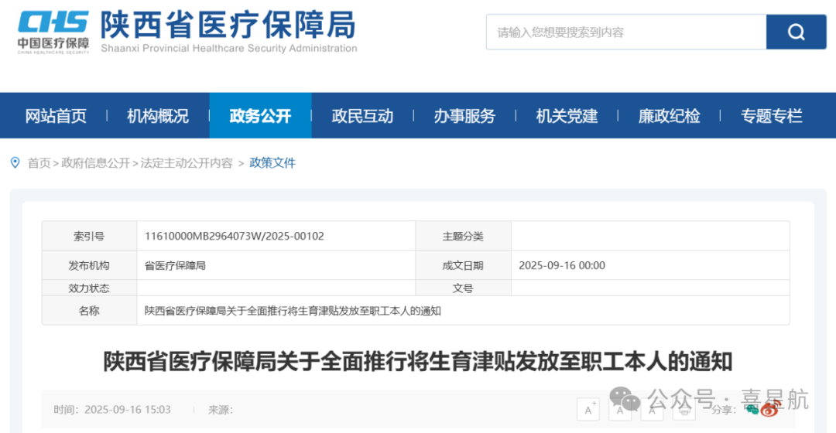Click the 发布机构 label cell
Image resolution: width=836 pixels, height=433 pixels.
coord(89,265)
